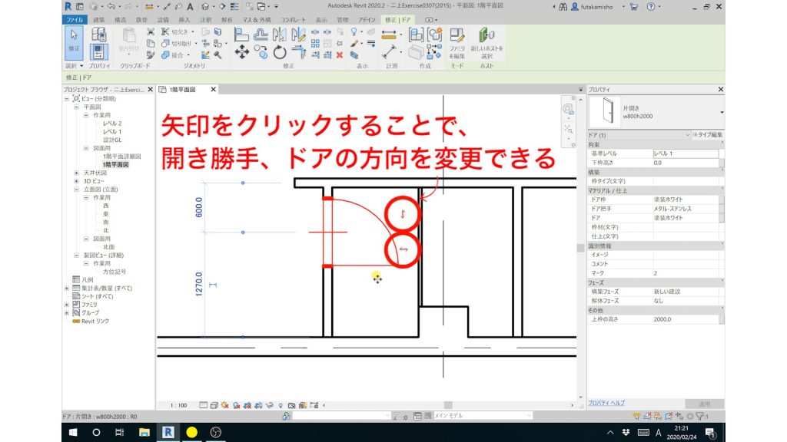
Task: Activate the Rotate tool in Modify panel
Action: [x=278, y=51]
